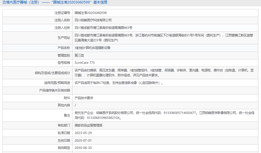Viewport: 261px width, 153px height.
Task: Click the 管理类别 label
Action: coord(64,55)
